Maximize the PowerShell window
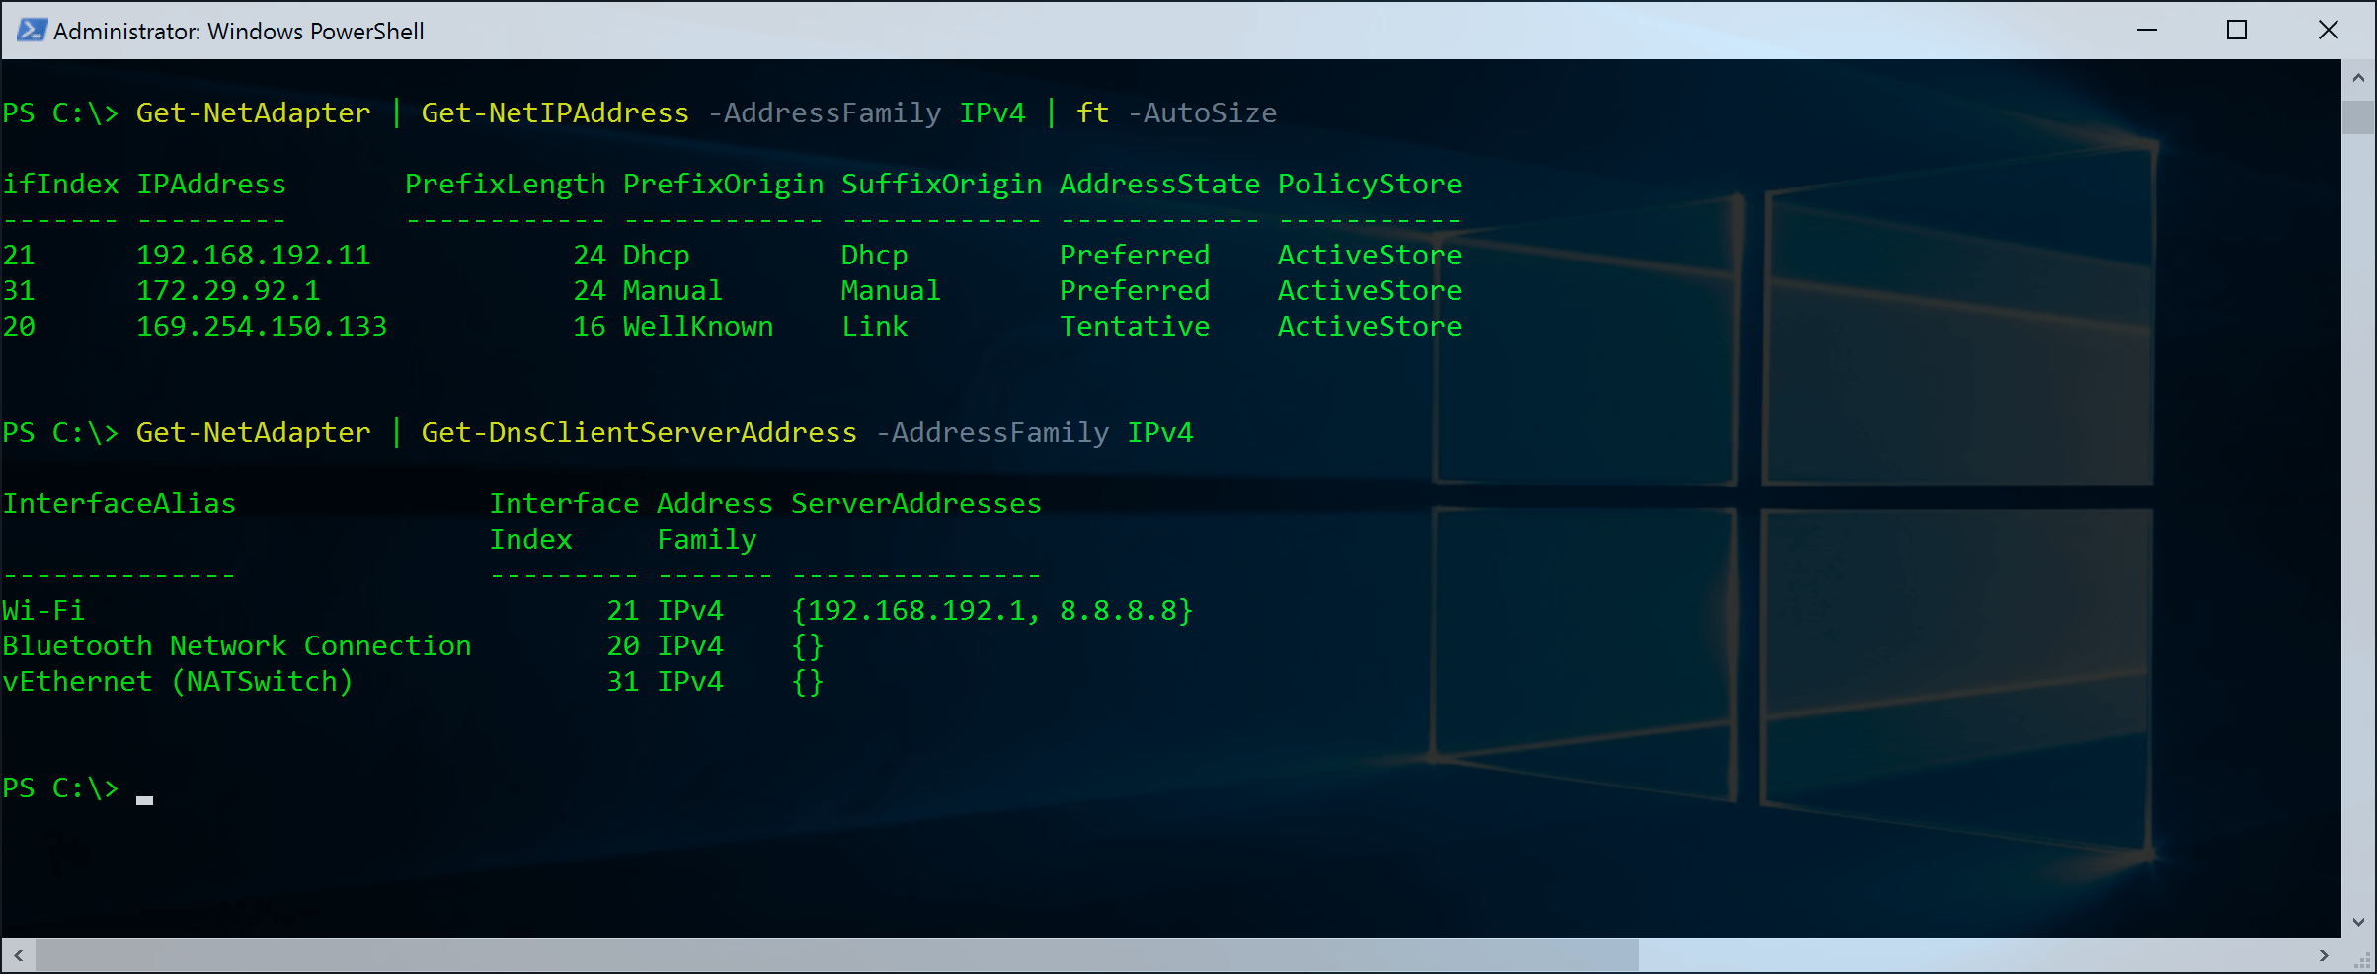Viewport: 2377px width, 974px height. (2237, 30)
